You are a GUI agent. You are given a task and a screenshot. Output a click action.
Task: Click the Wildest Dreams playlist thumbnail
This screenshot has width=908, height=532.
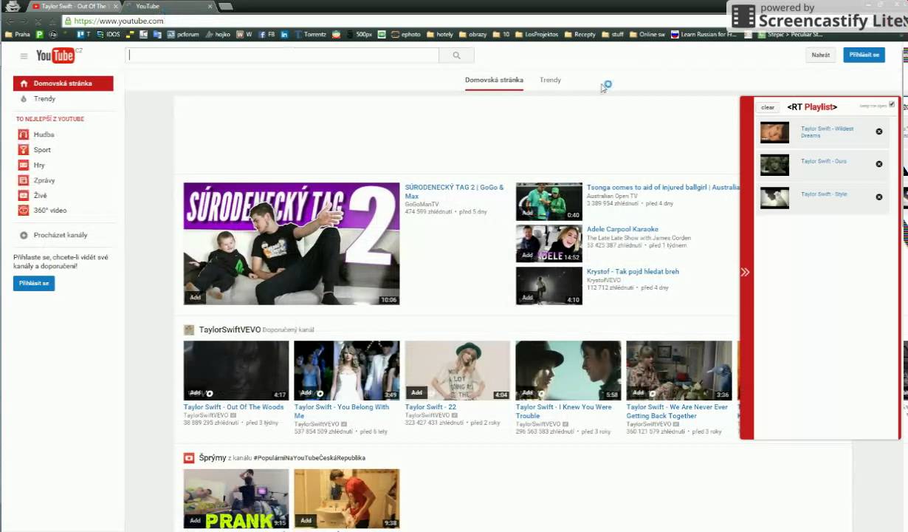774,132
